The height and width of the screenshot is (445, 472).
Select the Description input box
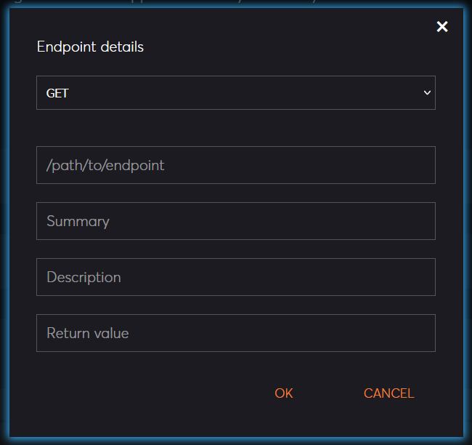pyautogui.click(x=235, y=277)
